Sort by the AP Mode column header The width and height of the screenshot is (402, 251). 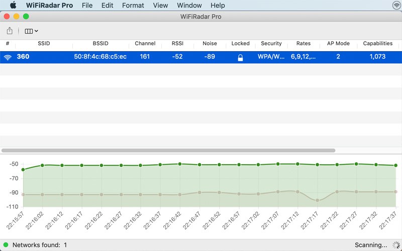pos(338,43)
